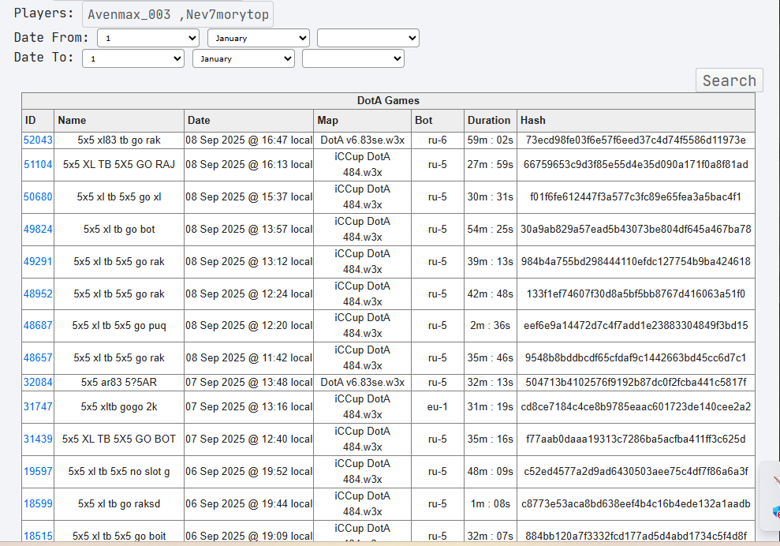Click date '08 Sep 2025 @ 16:47 local'
Screen dimensions: 780x546
coord(248,140)
